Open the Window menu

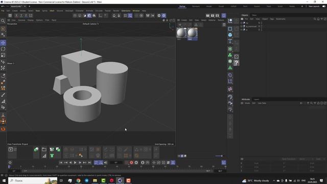tap(136, 11)
